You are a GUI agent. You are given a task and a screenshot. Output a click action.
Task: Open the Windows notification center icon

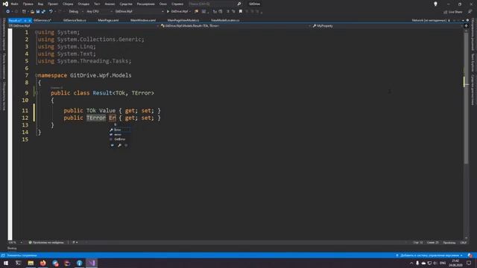coord(469,263)
